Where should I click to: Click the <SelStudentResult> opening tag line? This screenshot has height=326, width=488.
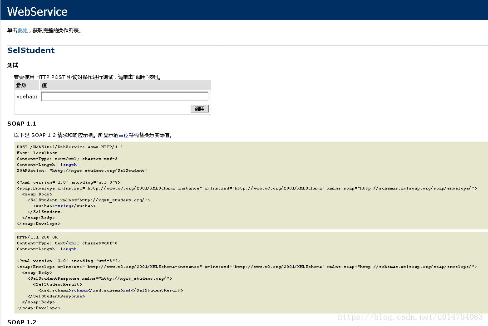coord(58,284)
